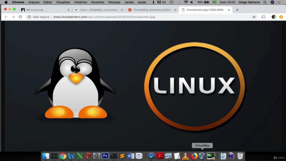Open the blank paper text editor Dock icon
The width and height of the screenshot is (286, 161).
(x=177, y=156)
